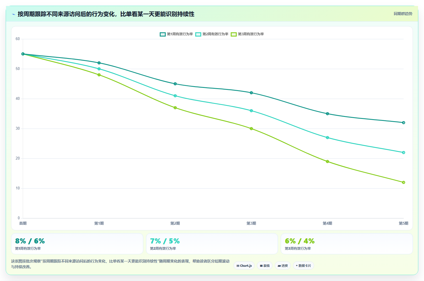Toggle the 第3周有效行为率 legend swatch
The height and width of the screenshot is (281, 424).
(234, 34)
